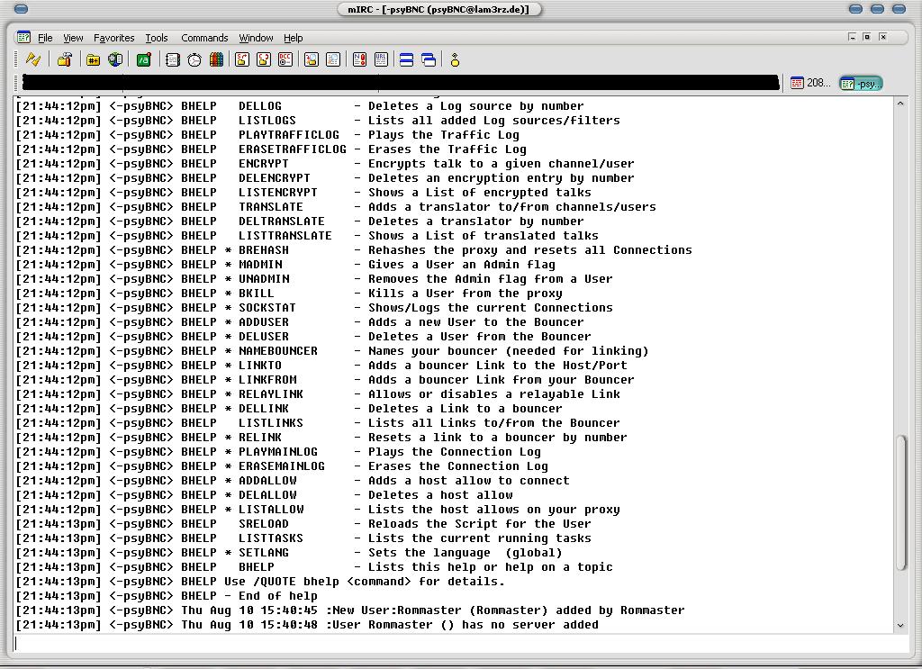Click the yellow About toolbar icon
The width and height of the screenshot is (922, 669).
pyautogui.click(x=455, y=59)
